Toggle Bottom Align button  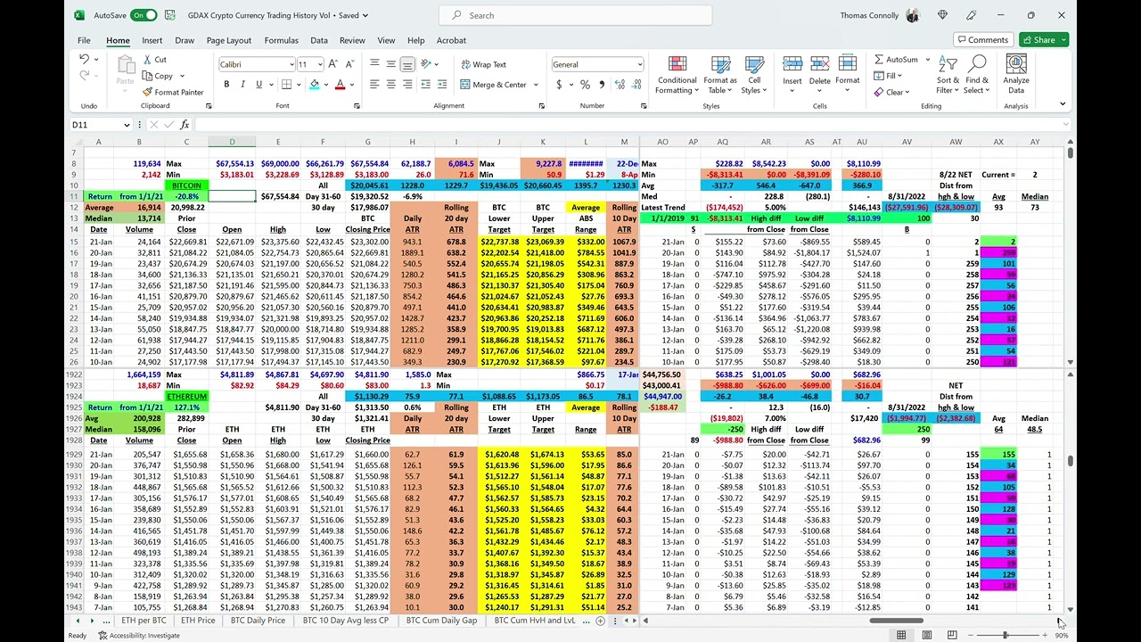[x=407, y=64]
